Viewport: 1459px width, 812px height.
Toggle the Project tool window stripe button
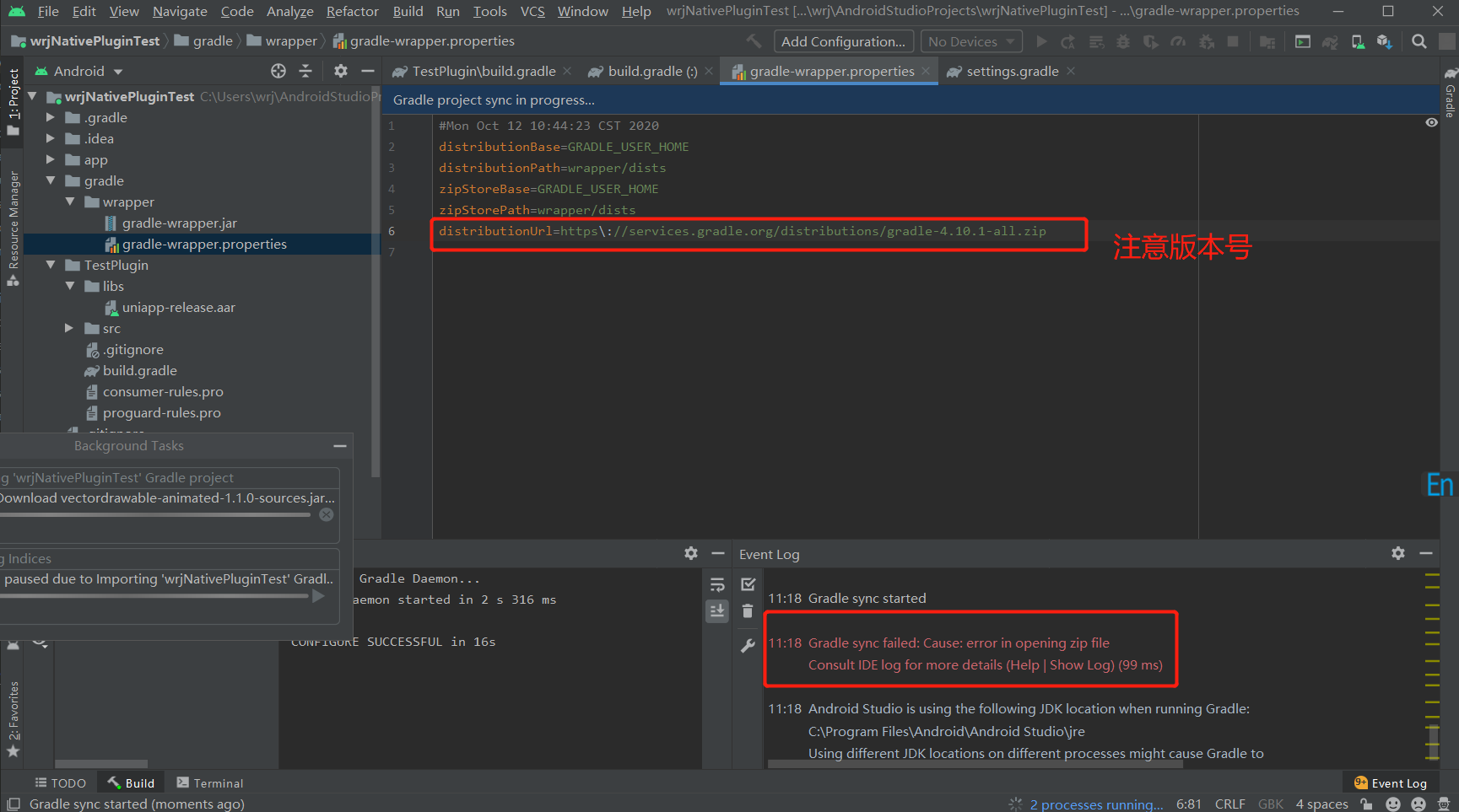point(13,103)
